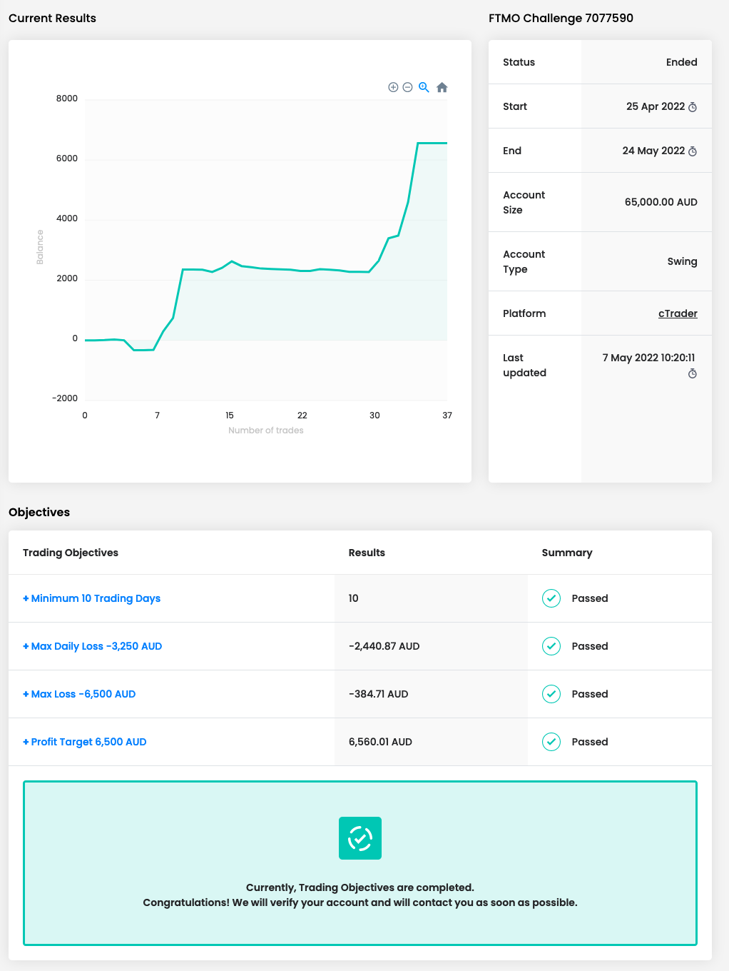Click the Summary column header

coord(567,553)
